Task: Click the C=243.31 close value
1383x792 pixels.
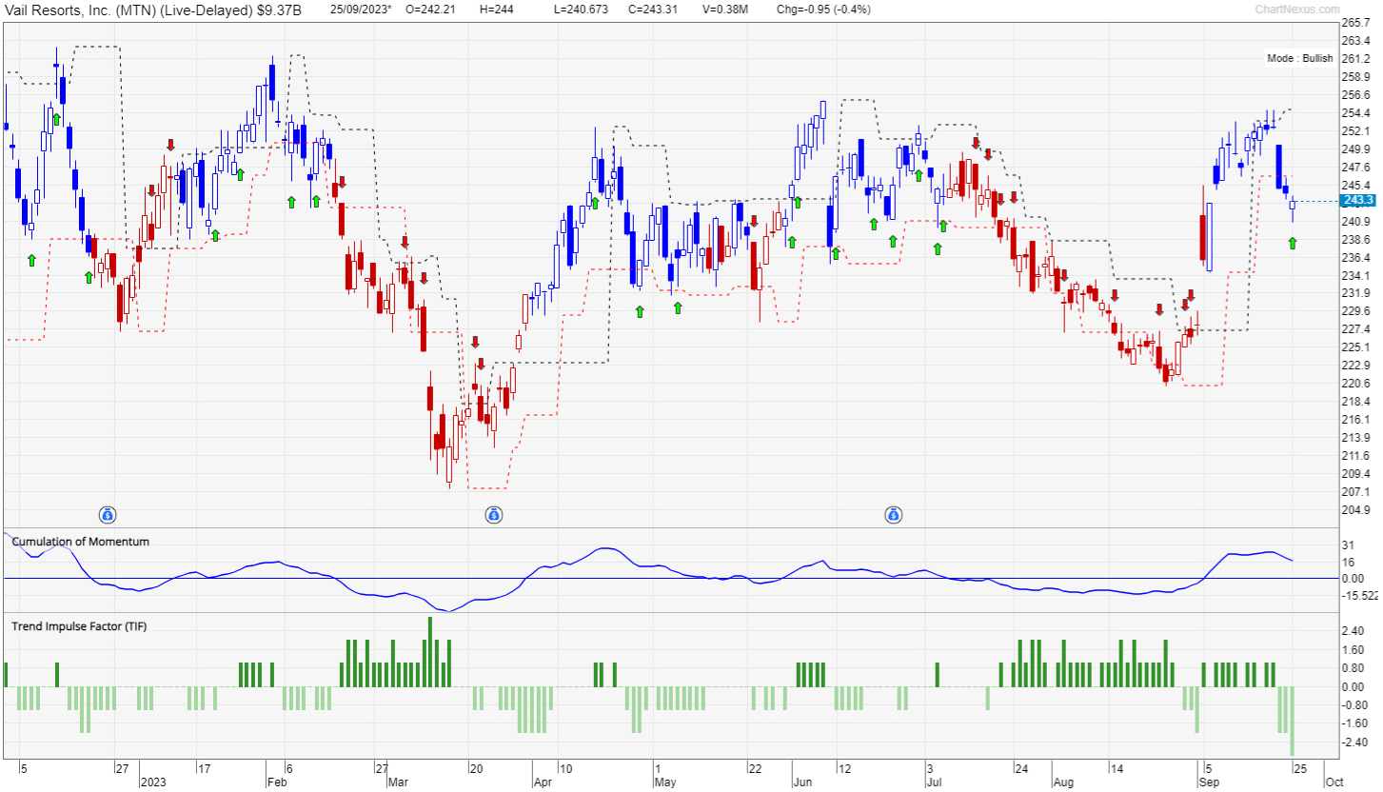Action: [652, 10]
